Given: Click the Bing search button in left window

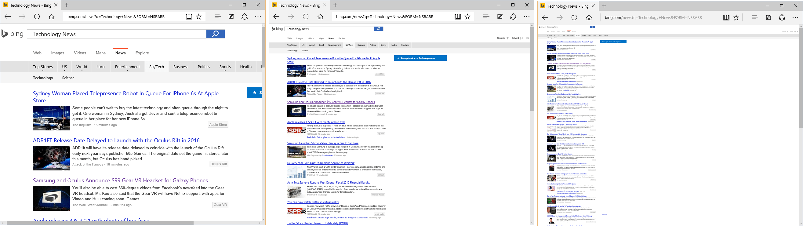Looking at the screenshot, I should pos(215,34).
